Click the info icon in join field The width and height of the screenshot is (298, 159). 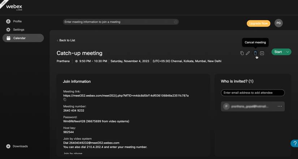tap(176, 22)
